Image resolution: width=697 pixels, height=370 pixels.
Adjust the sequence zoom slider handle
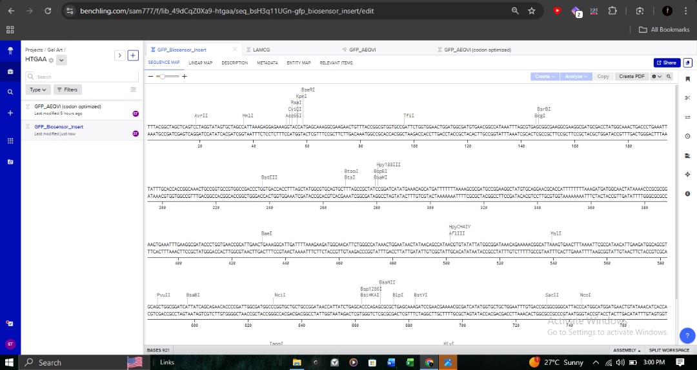[162, 77]
